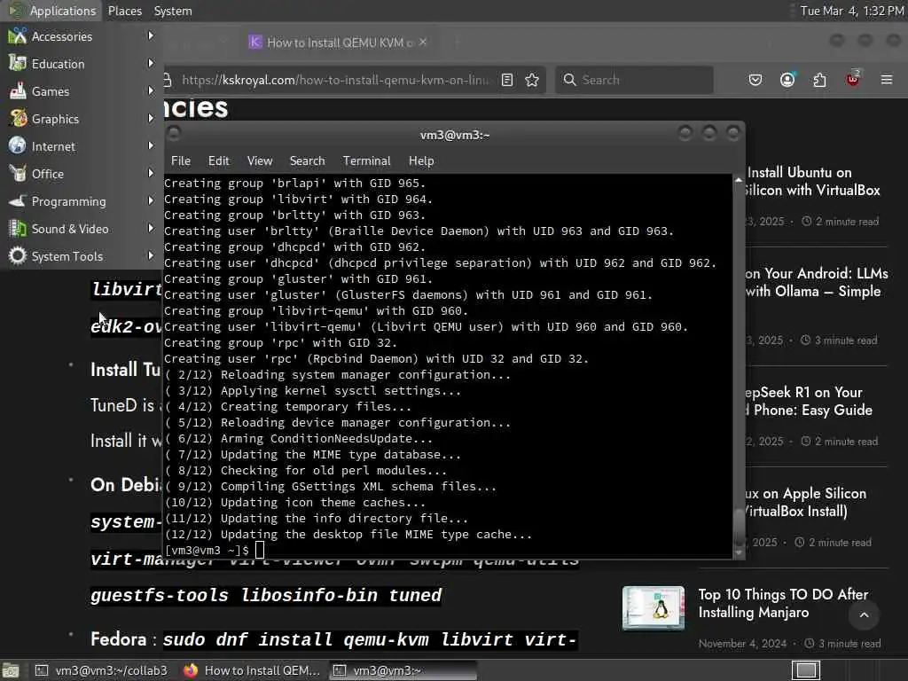
Task: Open the Graphics menu category
Action: [81, 119]
